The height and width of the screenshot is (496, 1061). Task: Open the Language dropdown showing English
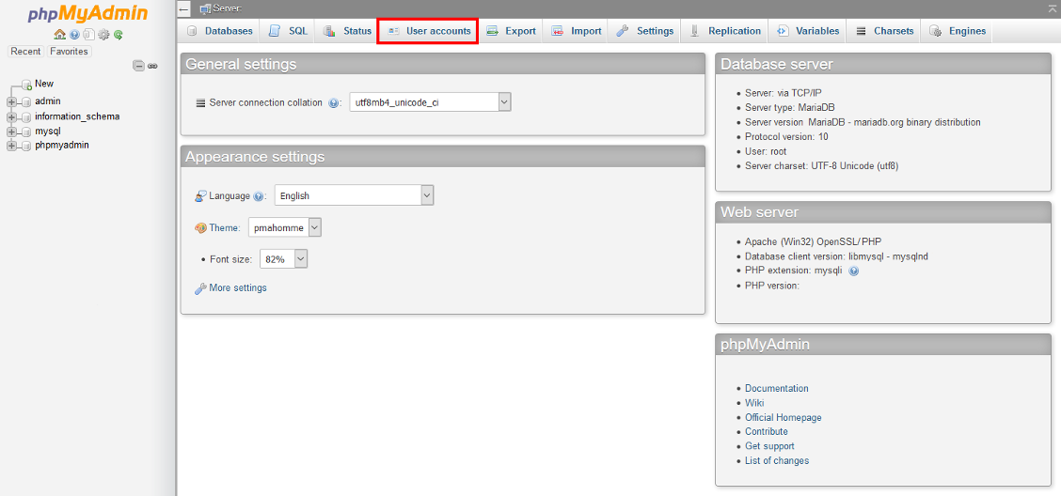pos(354,195)
